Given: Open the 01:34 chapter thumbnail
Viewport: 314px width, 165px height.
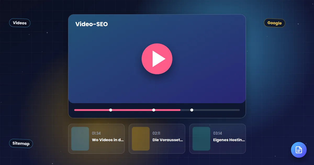Looking at the screenshot, I should 80,139.
